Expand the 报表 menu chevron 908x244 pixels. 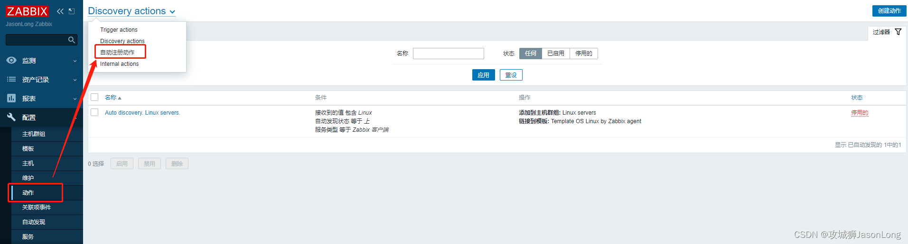coord(75,99)
